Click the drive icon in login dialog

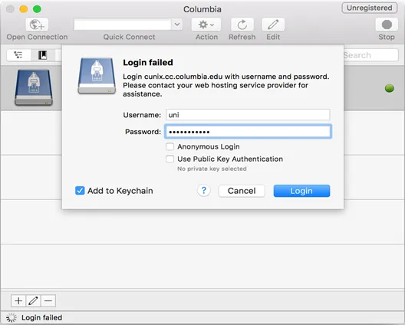coord(97,76)
